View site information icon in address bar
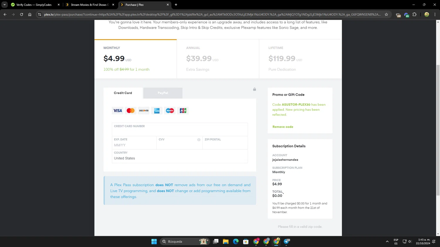Image resolution: width=440 pixels, height=247 pixels. [40, 14]
